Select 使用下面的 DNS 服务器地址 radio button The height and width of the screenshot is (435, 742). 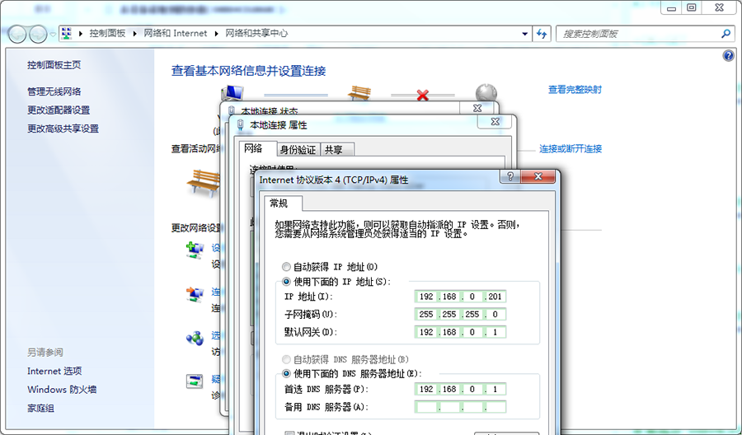pyautogui.click(x=287, y=374)
